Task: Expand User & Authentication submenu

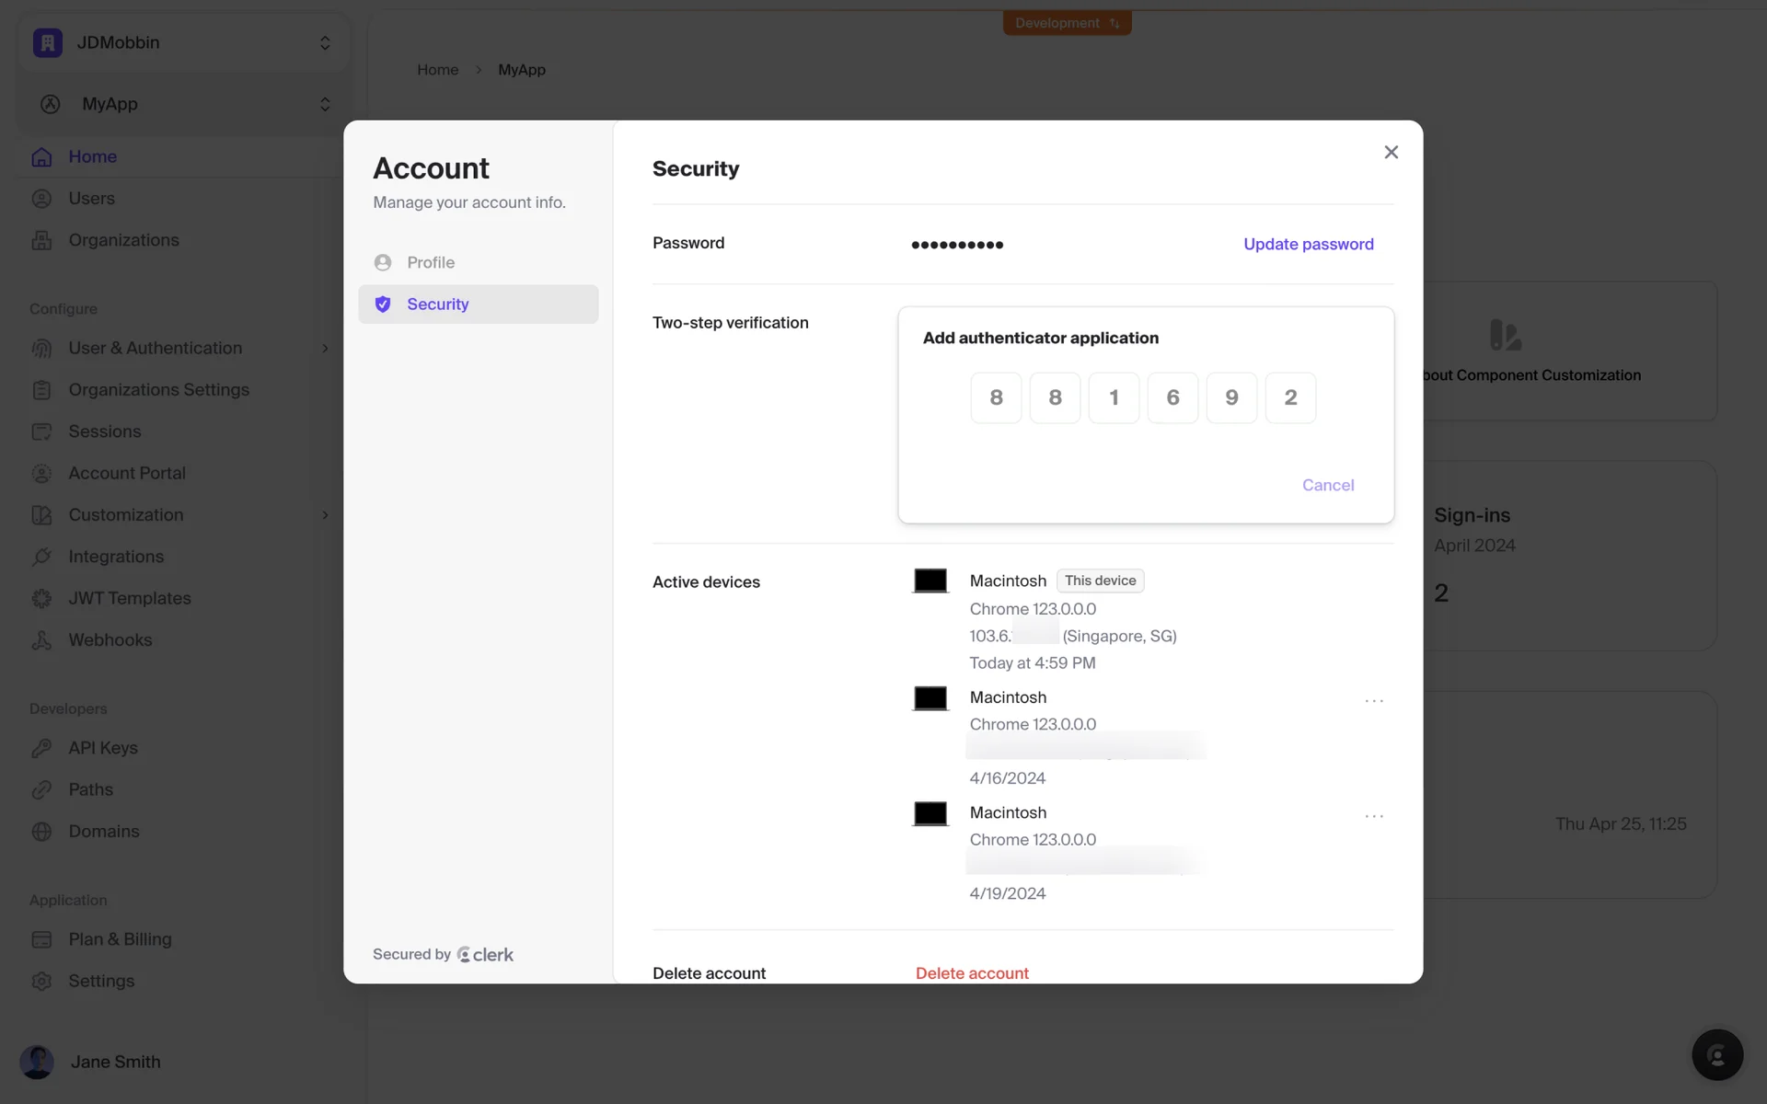Action: point(325,349)
